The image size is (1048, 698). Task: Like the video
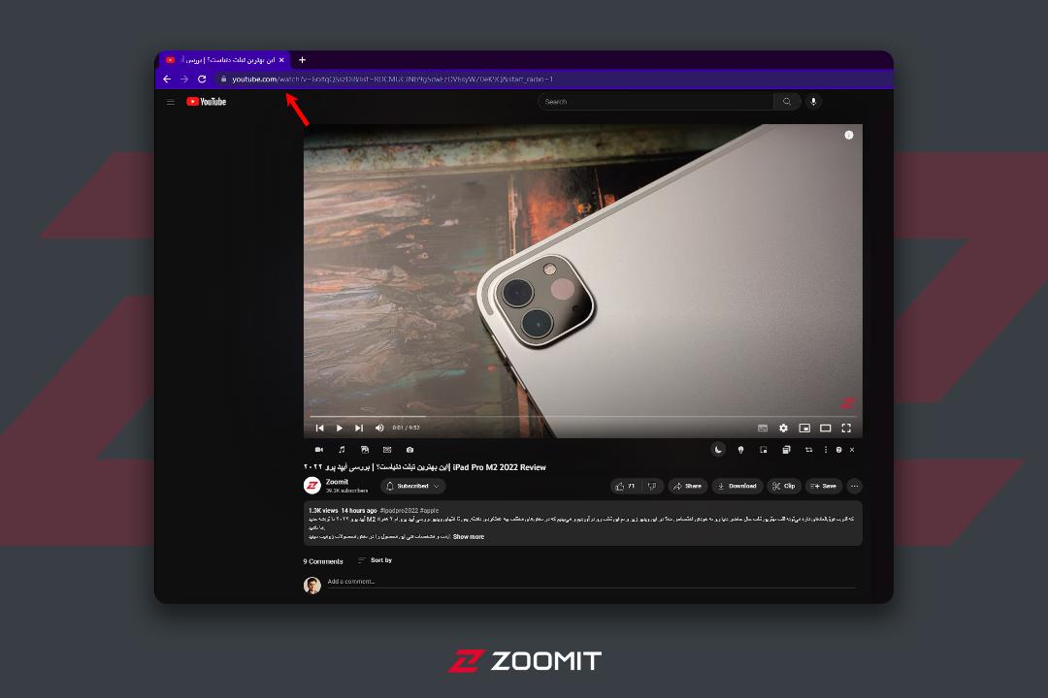625,487
